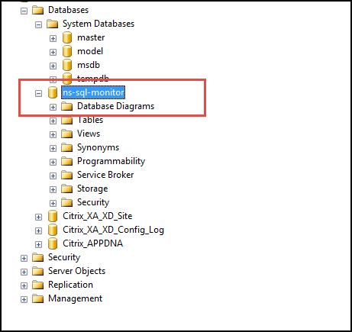Select the Synonyms folder label
Image resolution: width=352 pixels, height=332 pixels.
point(98,147)
